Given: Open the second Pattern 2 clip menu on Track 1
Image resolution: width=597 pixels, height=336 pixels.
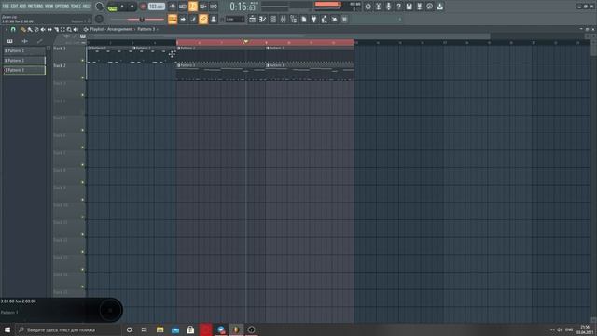Looking at the screenshot, I should (268, 49).
